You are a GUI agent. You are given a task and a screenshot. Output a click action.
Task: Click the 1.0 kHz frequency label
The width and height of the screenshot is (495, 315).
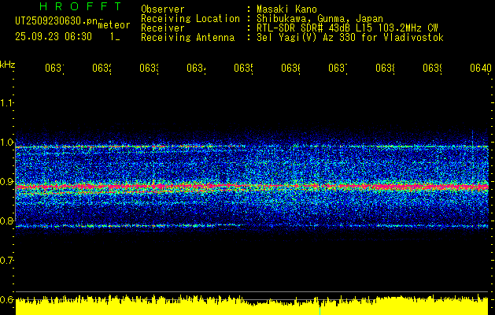coord(7,143)
